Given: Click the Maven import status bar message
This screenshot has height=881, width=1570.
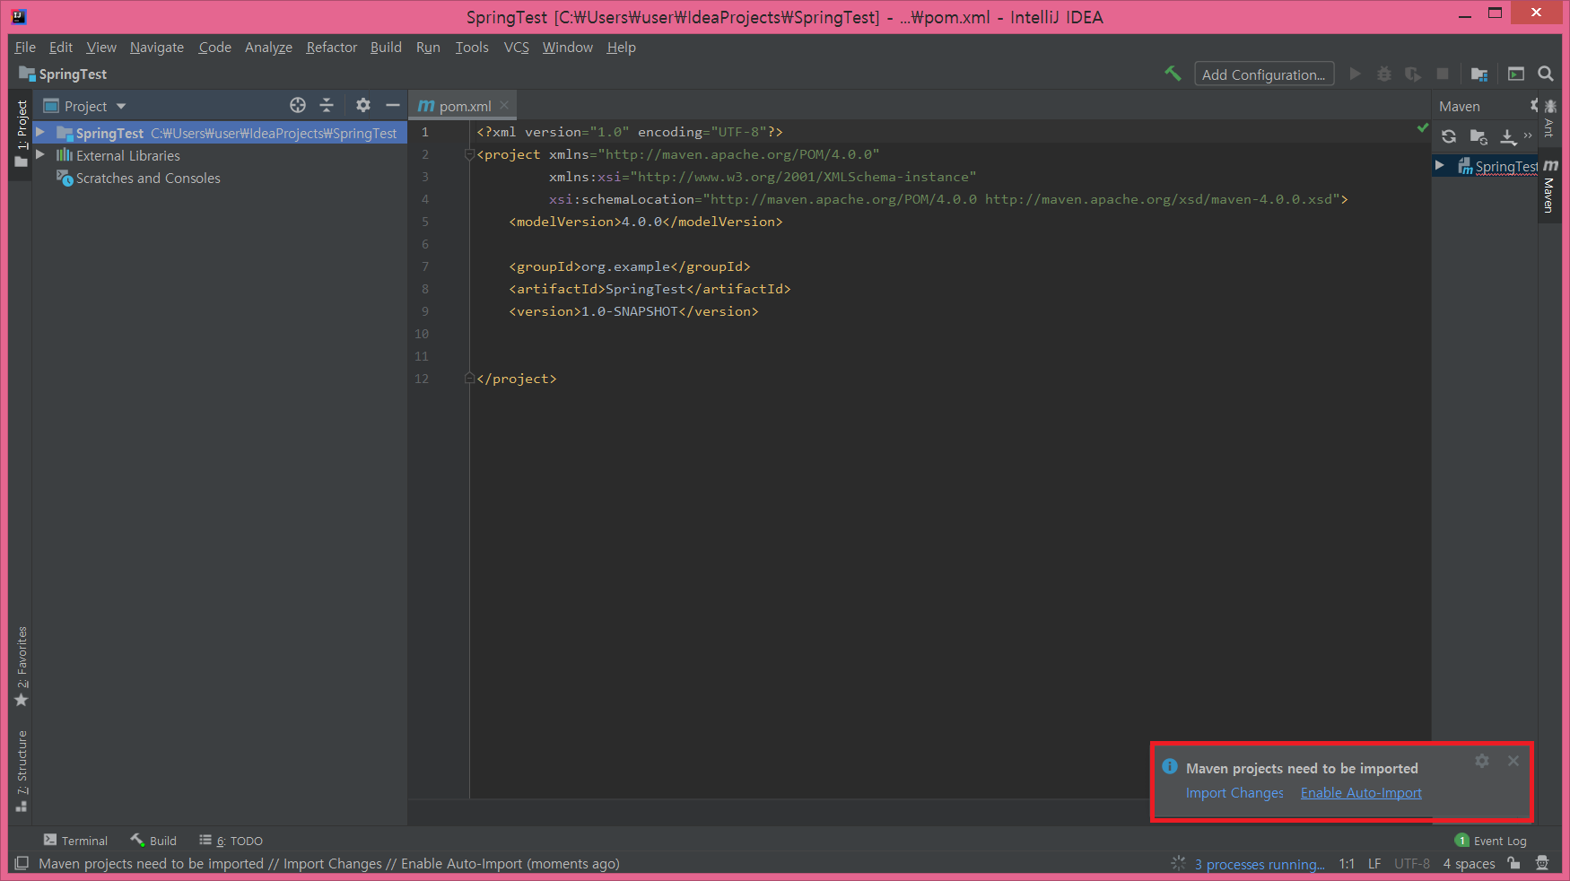Looking at the screenshot, I should (328, 863).
